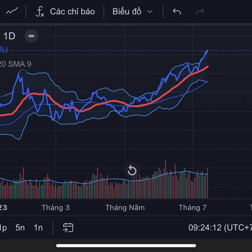Open timezone setting at 09:24:12 (UTC+7)
The image size is (252, 252).
[x=220, y=228]
